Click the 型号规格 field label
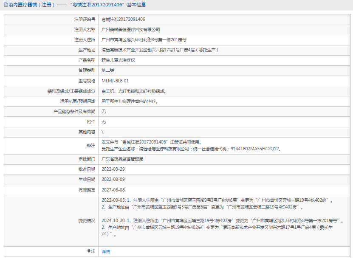Image resolution: width=353 pixels, height=259 pixels. 87,81
